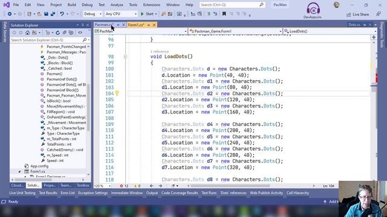This screenshot has height=217, width=387.
Task: Switch to the Prope... panel tab
Action: point(50,185)
